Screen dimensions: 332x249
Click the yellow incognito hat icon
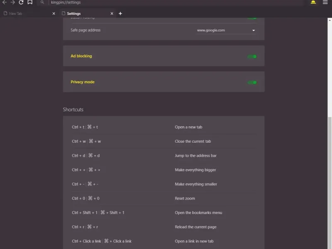coord(313,2)
